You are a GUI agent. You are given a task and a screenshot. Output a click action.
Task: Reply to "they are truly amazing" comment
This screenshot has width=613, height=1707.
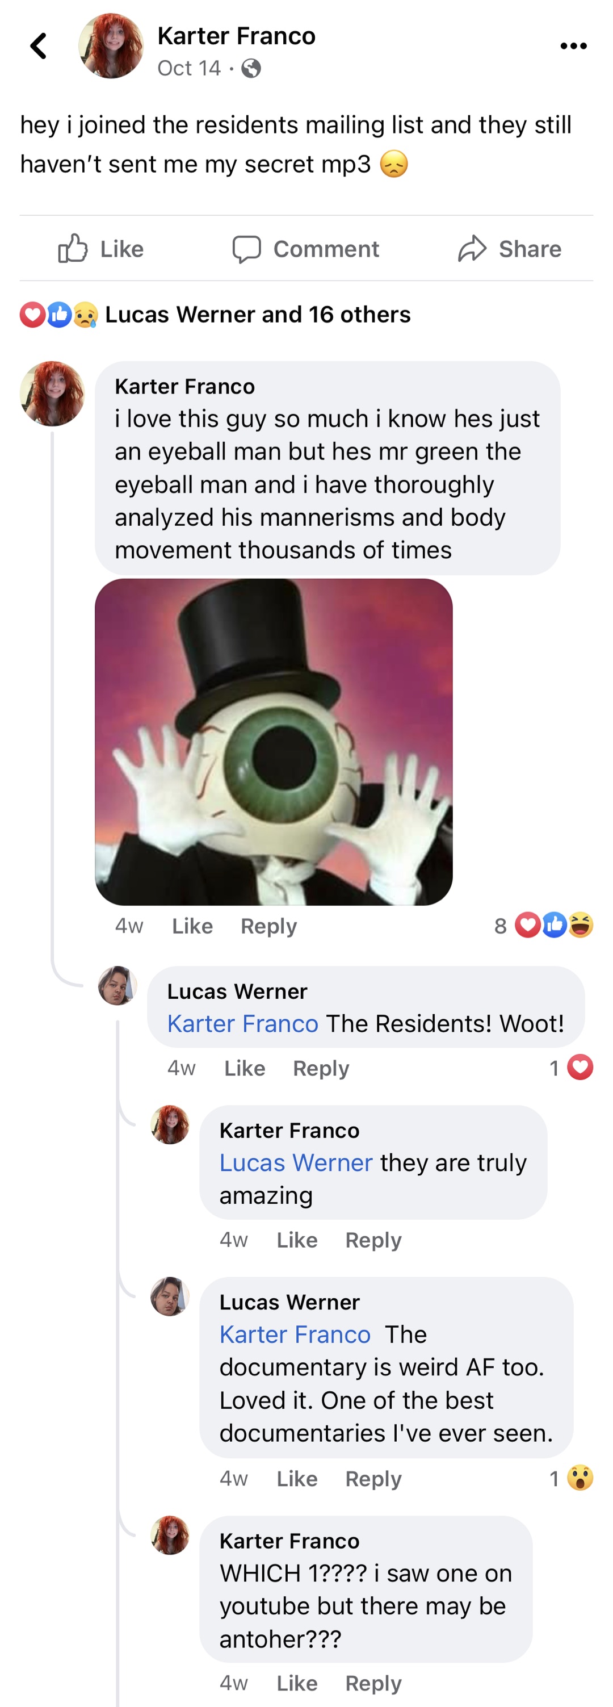tap(373, 1240)
